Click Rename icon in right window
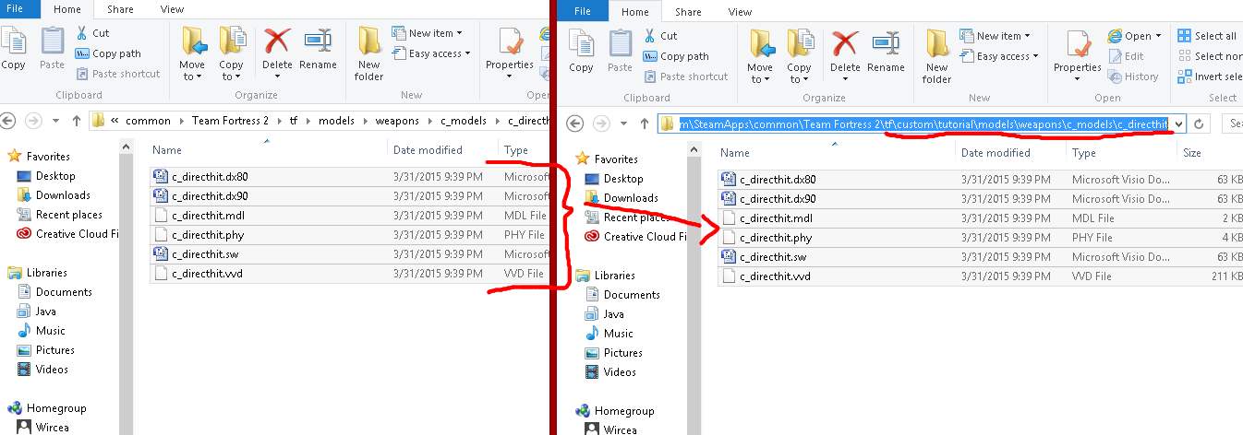The image size is (1243, 435). tap(886, 51)
